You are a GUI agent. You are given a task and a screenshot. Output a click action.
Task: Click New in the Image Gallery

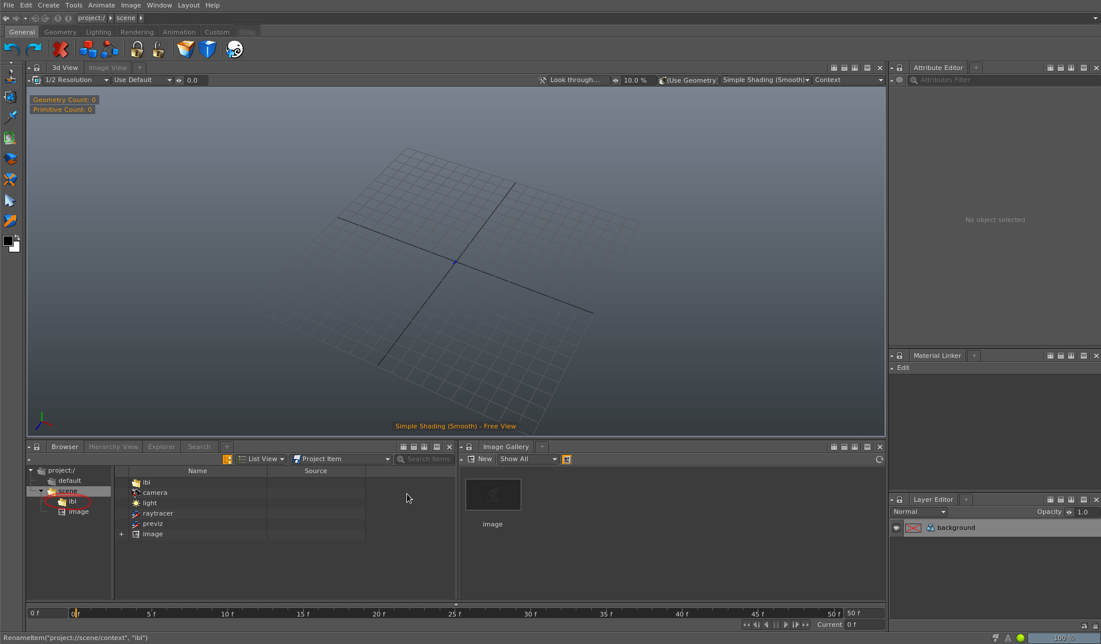tap(480, 459)
